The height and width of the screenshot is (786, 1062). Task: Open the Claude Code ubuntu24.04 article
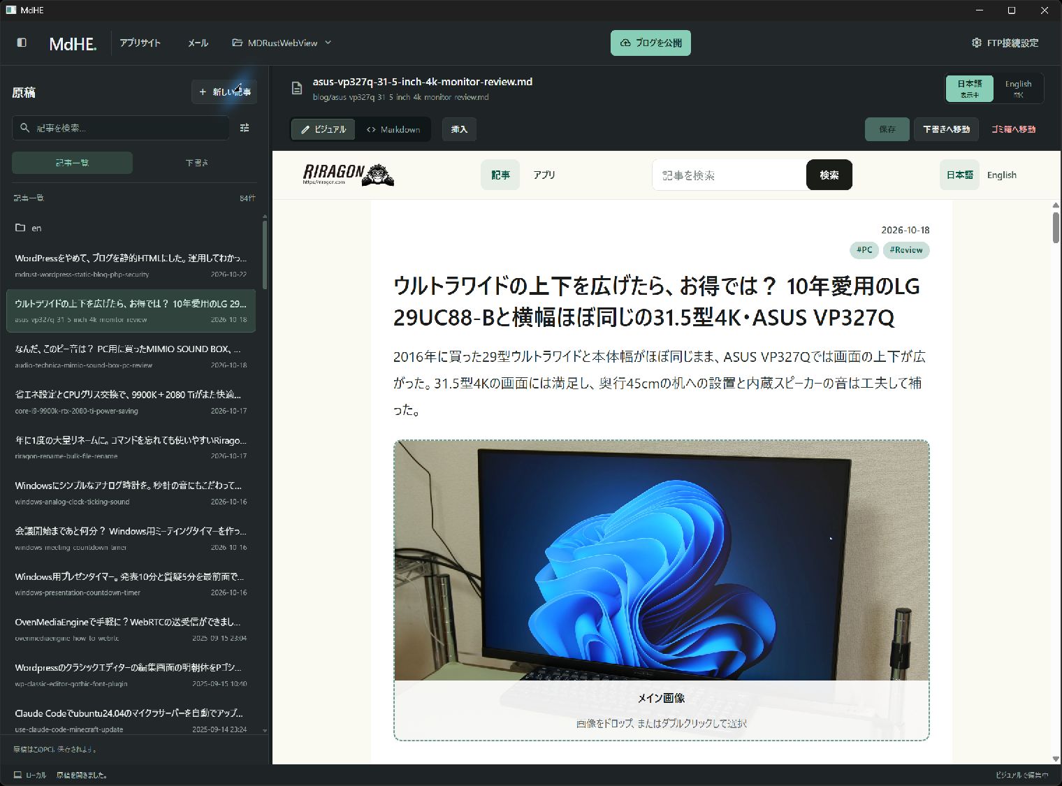click(x=131, y=720)
